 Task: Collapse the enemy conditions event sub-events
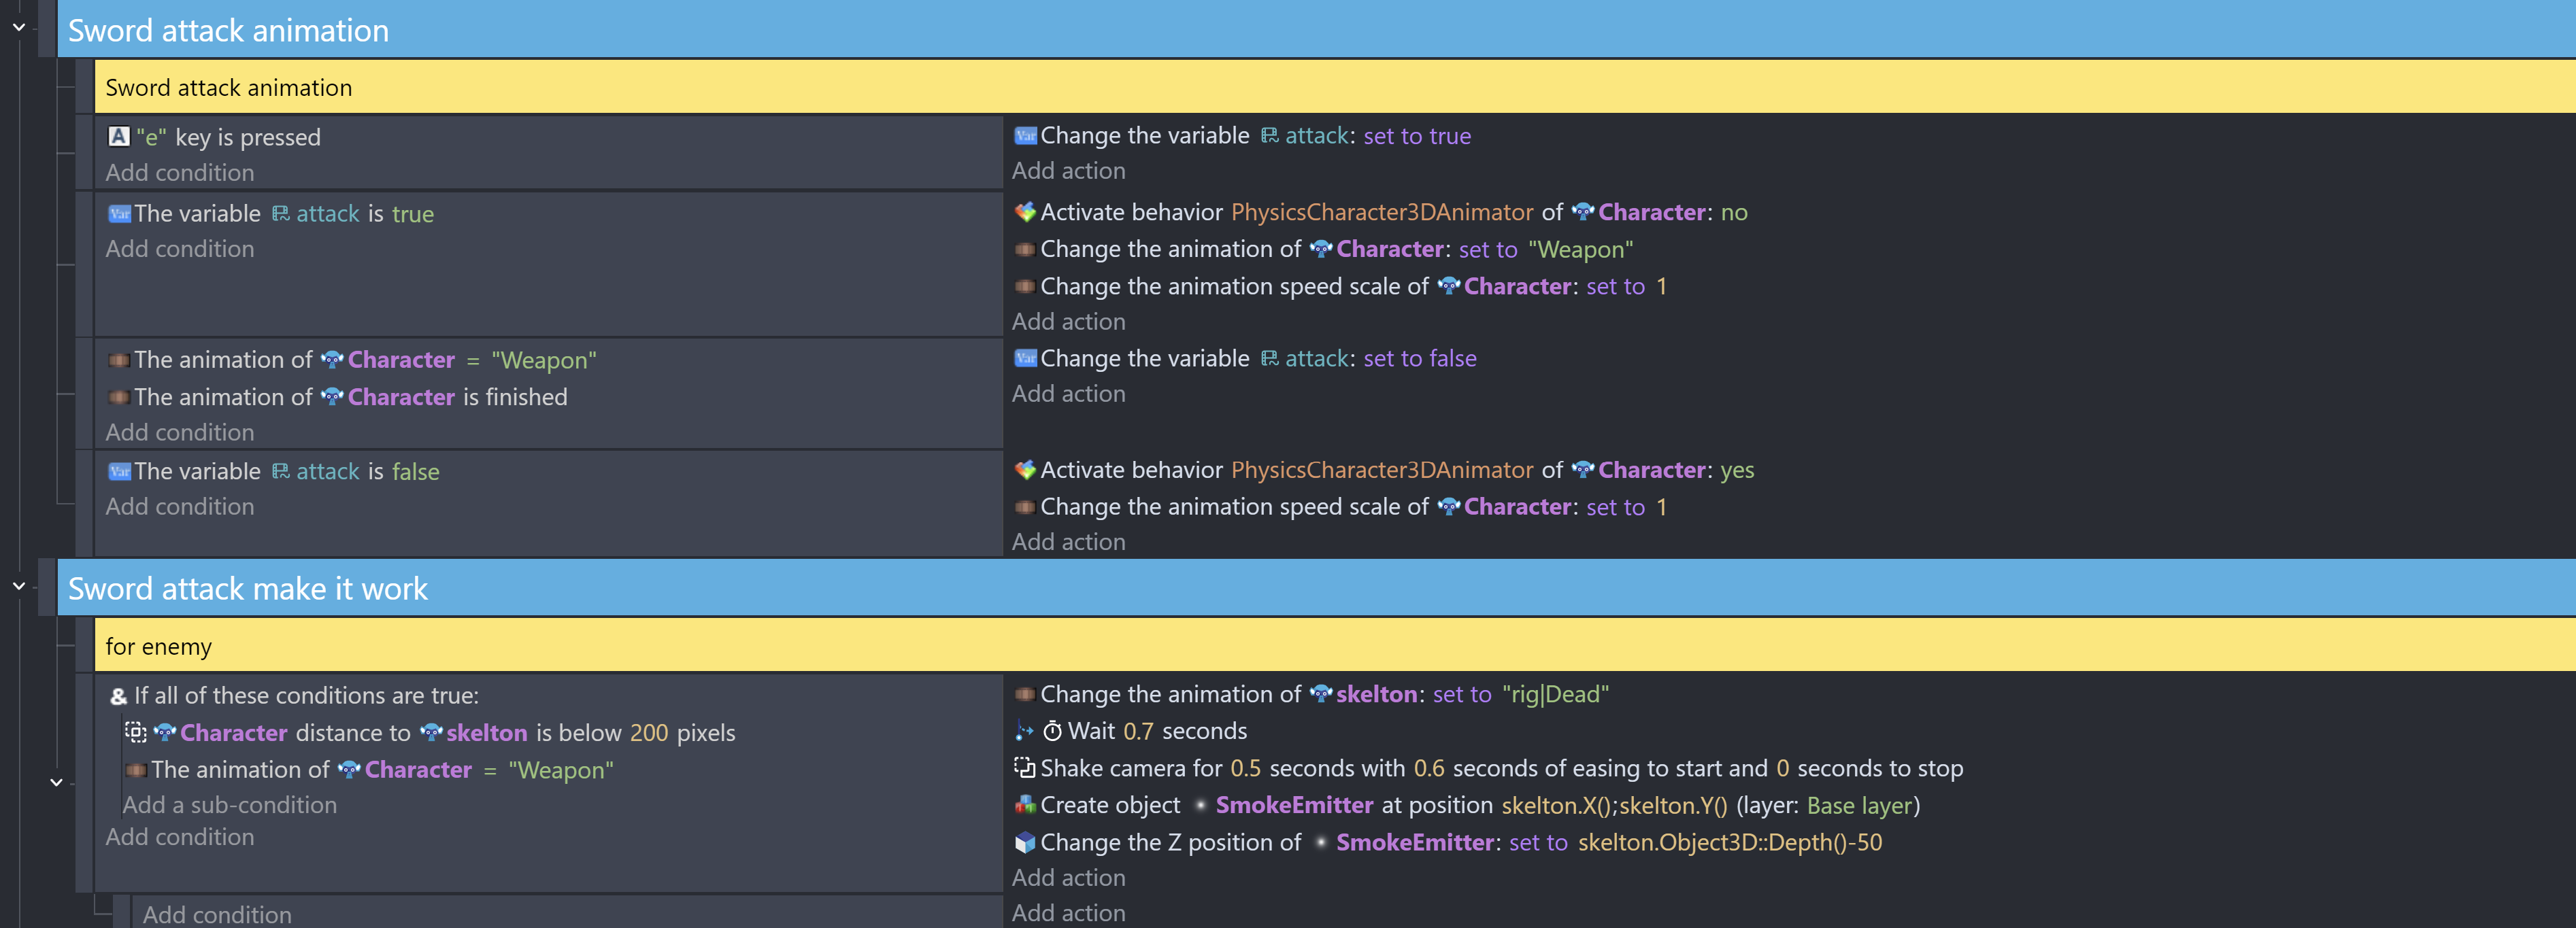(57, 782)
